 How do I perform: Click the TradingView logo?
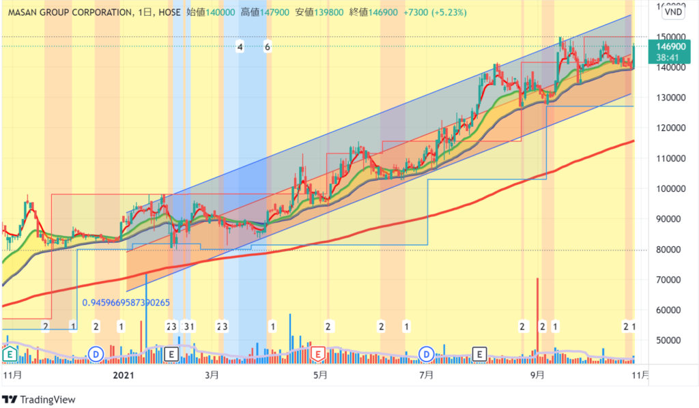click(39, 400)
